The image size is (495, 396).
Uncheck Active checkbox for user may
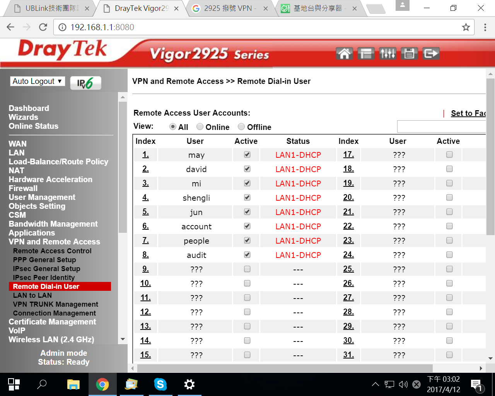[247, 155]
